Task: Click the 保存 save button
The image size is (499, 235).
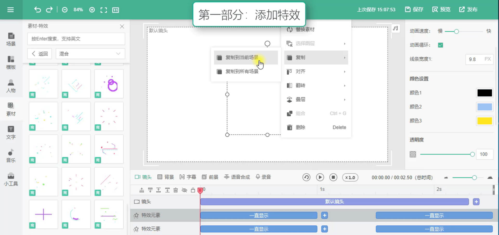Action: [414, 10]
